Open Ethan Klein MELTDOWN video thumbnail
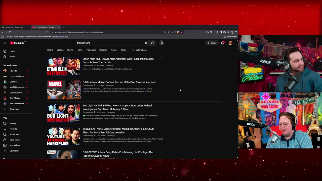322x181 pixels. pyautogui.click(x=64, y=66)
